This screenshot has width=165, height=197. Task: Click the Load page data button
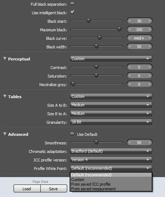click(x=27, y=188)
